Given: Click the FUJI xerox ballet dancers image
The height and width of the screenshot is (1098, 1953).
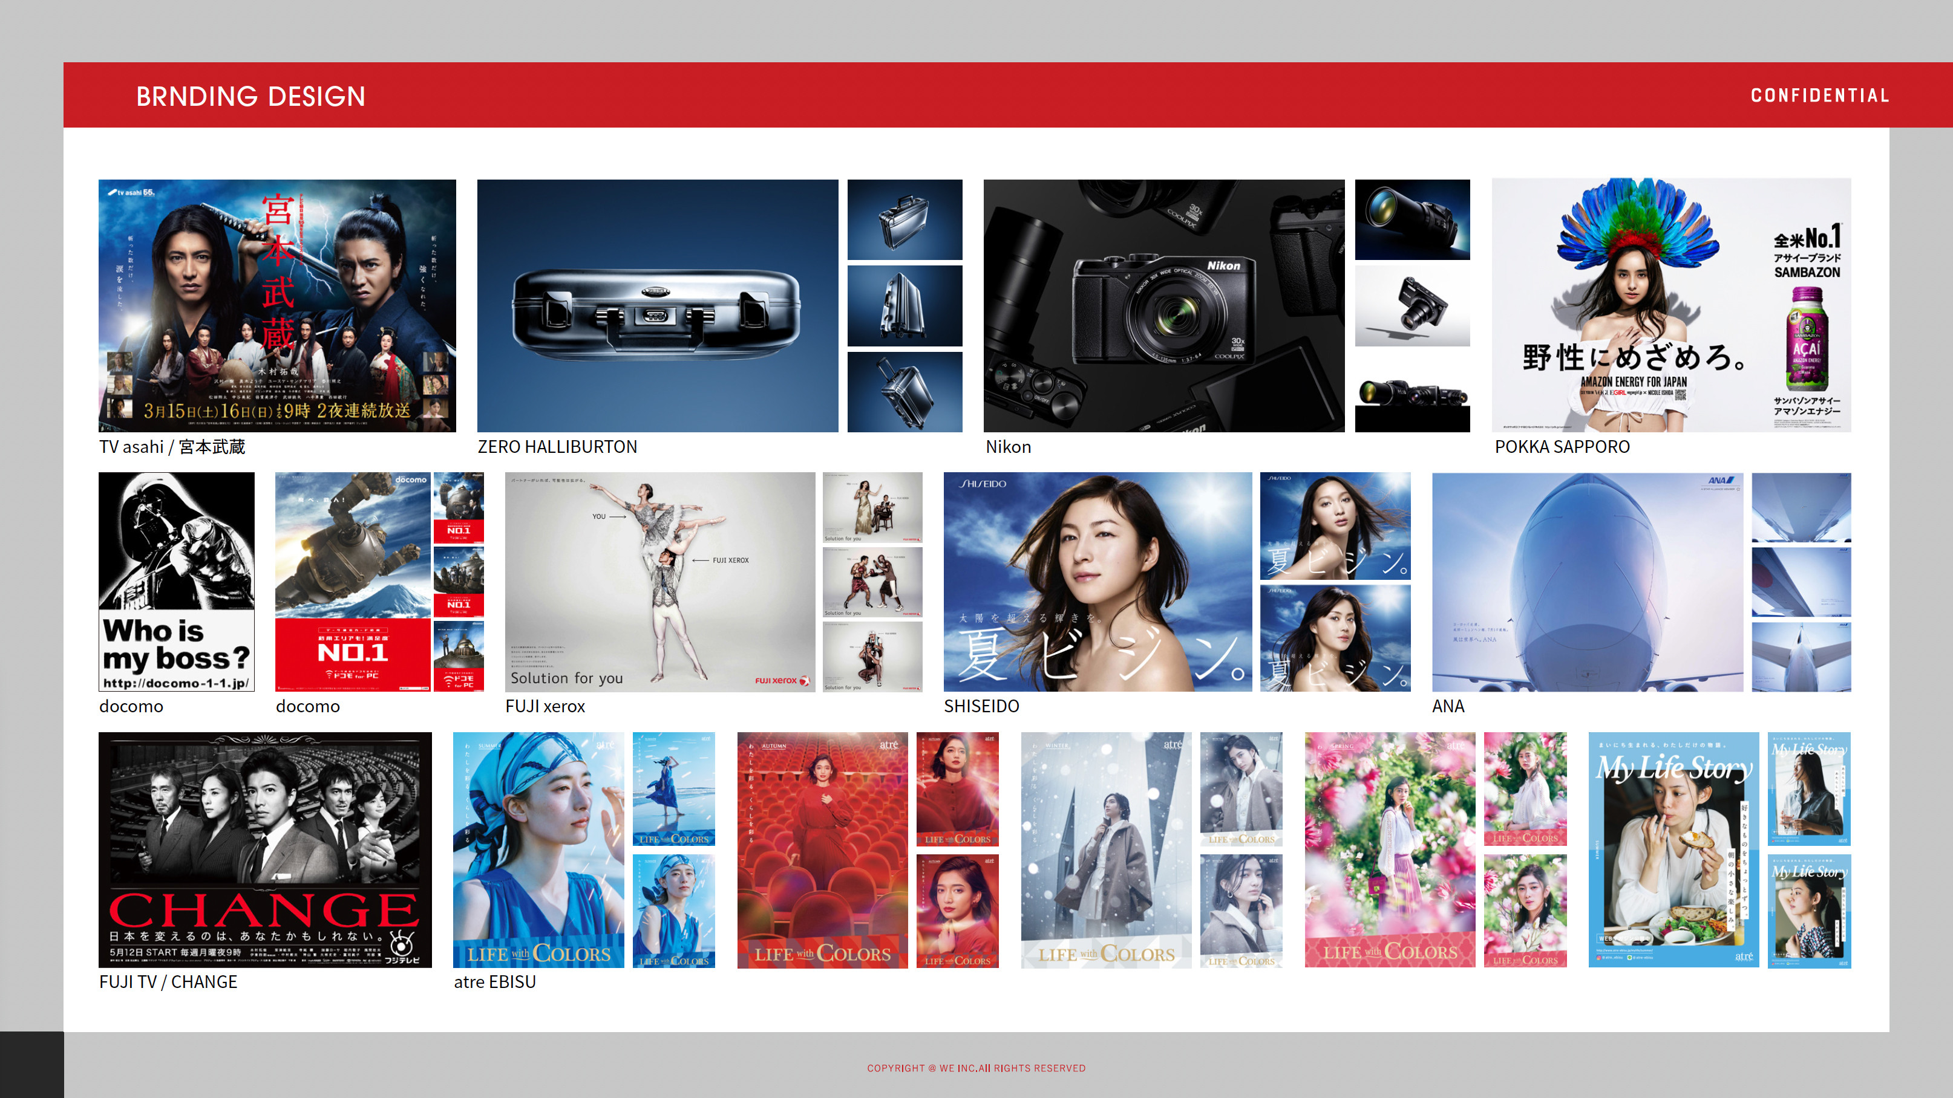Looking at the screenshot, I should pos(659,581).
